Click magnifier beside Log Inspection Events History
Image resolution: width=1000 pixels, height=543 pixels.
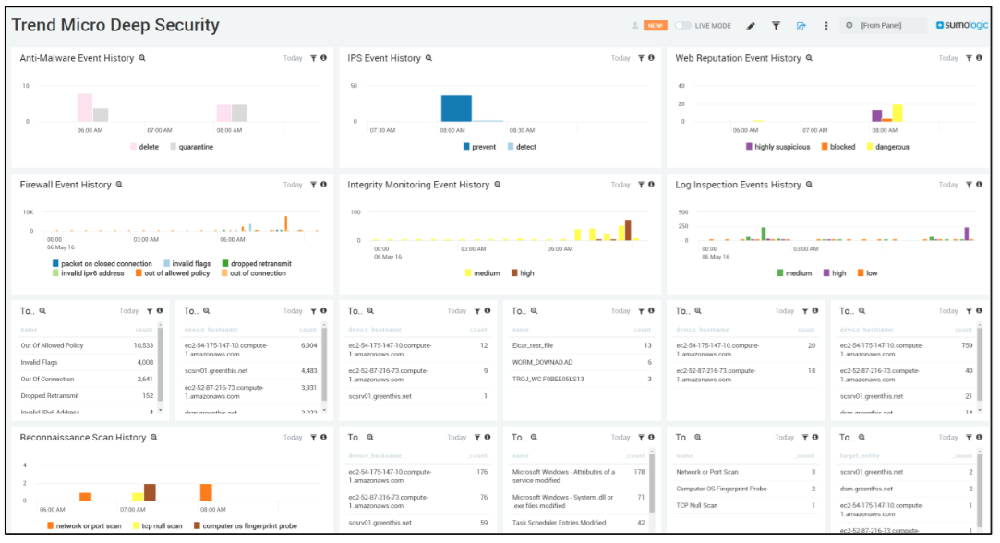tap(809, 185)
